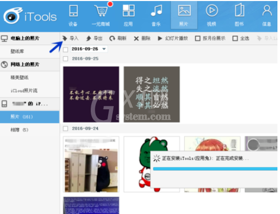Click the 导入 import arrow icon
This screenshot has width=280, height=214.
(65, 38)
